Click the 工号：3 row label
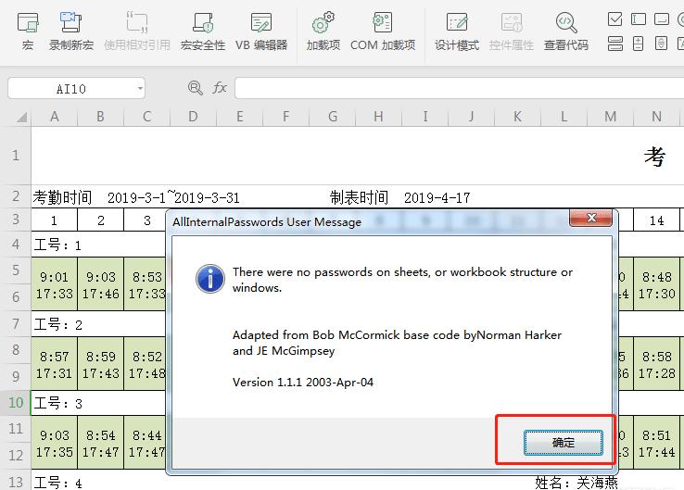Image resolution: width=684 pixels, height=490 pixels. [x=58, y=403]
